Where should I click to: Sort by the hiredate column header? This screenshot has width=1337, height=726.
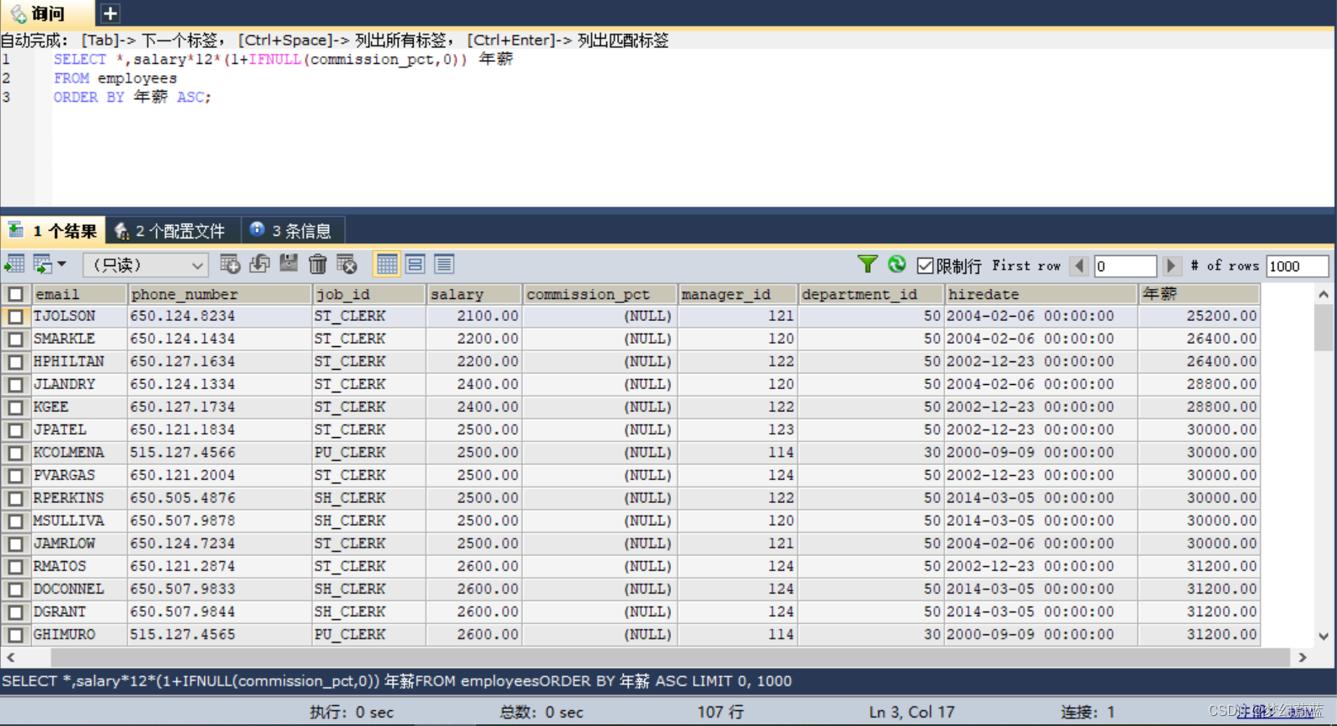(x=1041, y=294)
